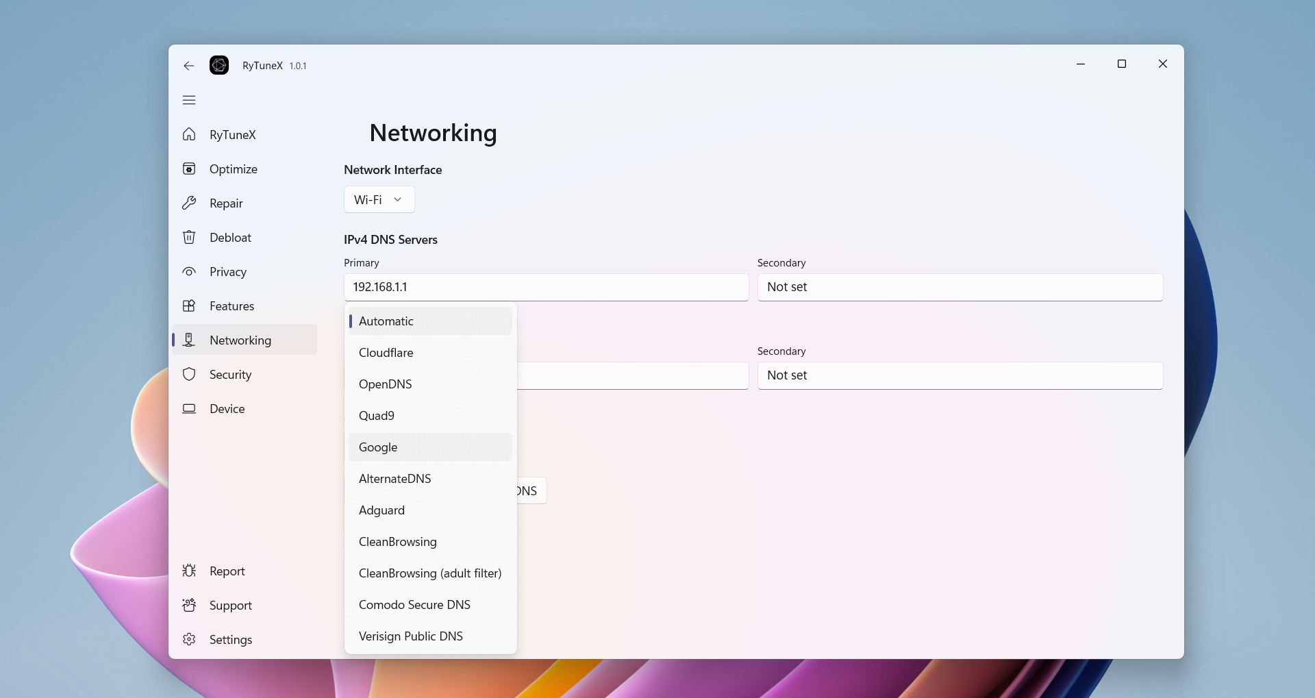Click the Security shield icon
The height and width of the screenshot is (698, 1315).
(x=189, y=374)
